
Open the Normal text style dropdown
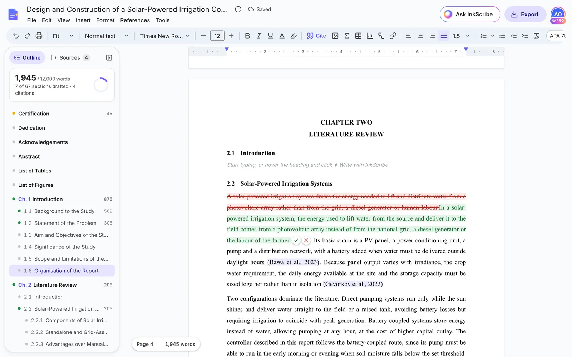coord(107,36)
